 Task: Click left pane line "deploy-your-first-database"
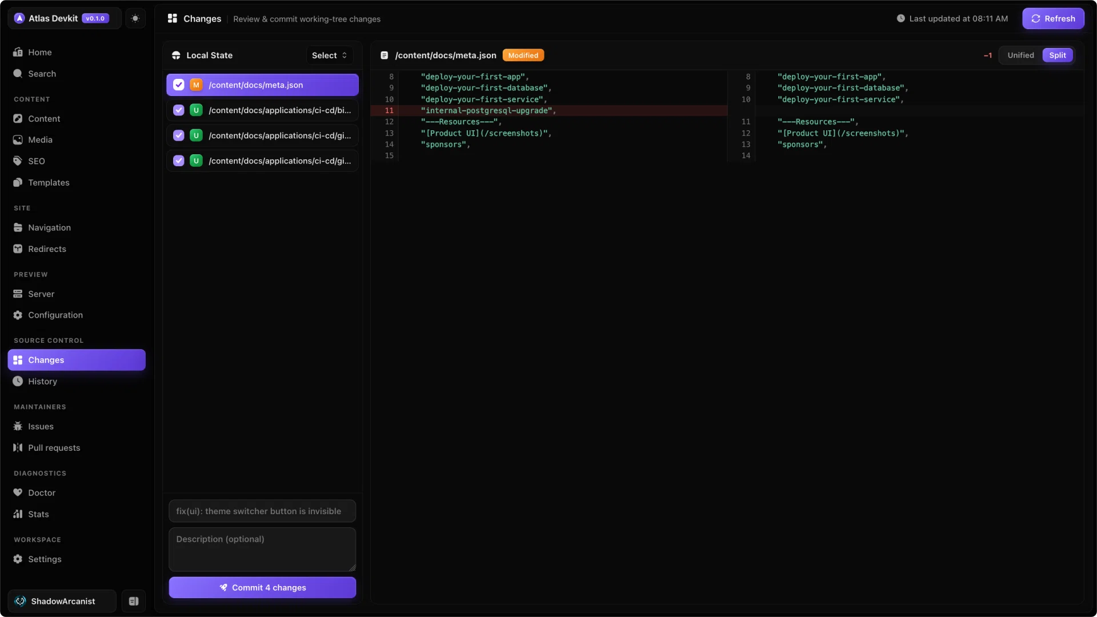(486, 88)
